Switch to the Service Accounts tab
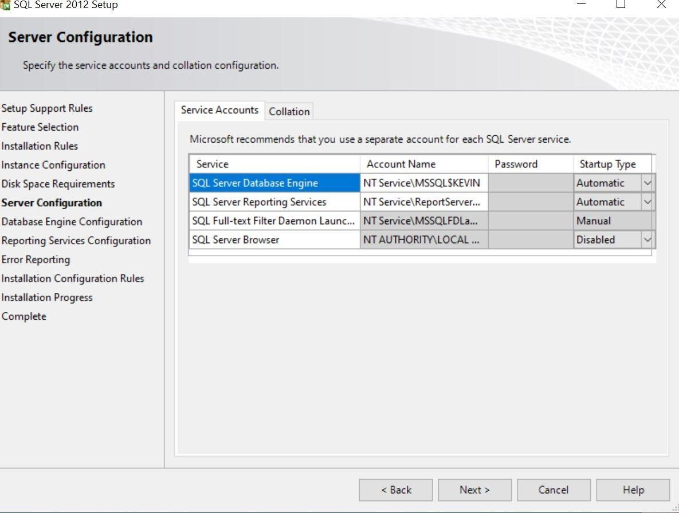679x513 pixels. pyautogui.click(x=219, y=109)
